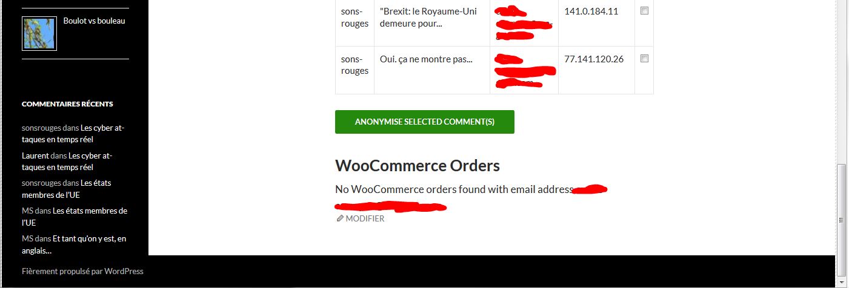Viewport: 849px width, 288px height.
Task: Click the Brexit comment excerpt cell
Action: click(432, 23)
